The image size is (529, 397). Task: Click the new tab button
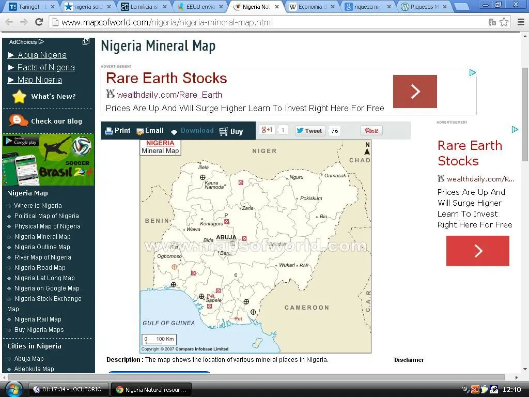[461, 6]
